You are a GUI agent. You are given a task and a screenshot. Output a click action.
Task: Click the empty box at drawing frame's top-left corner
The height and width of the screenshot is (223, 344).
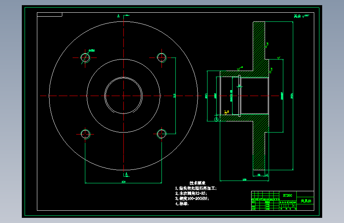pyautogui.click(x=50, y=15)
